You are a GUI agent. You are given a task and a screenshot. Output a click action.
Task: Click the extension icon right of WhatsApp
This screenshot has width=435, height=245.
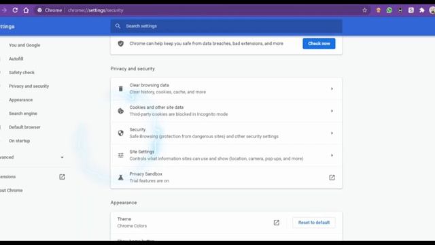pos(400,10)
